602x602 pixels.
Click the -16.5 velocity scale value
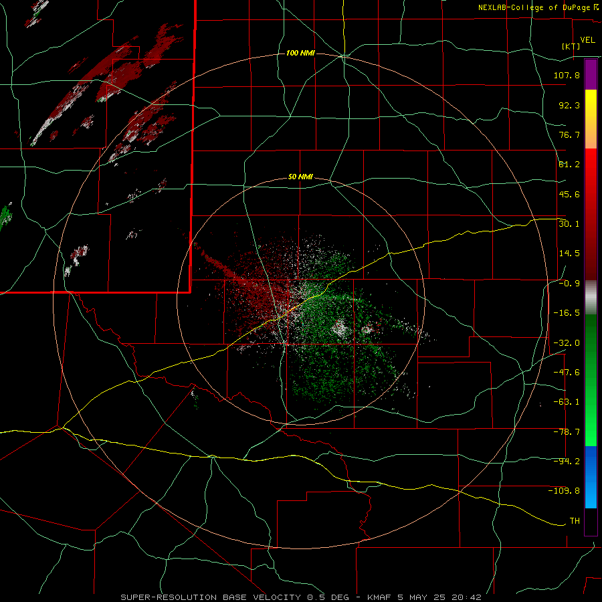pyautogui.click(x=567, y=313)
